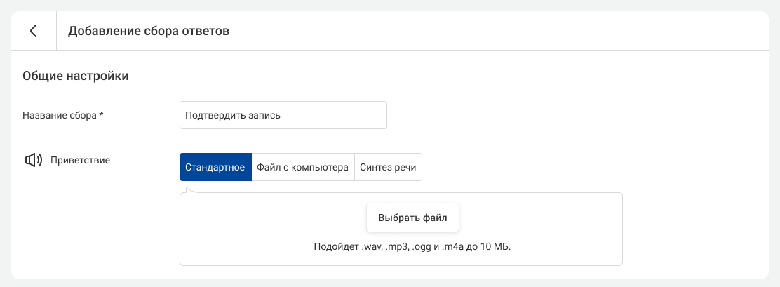Pick speech synthesis greeting mode
Image resolution: width=780 pixels, height=287 pixels.
point(388,167)
